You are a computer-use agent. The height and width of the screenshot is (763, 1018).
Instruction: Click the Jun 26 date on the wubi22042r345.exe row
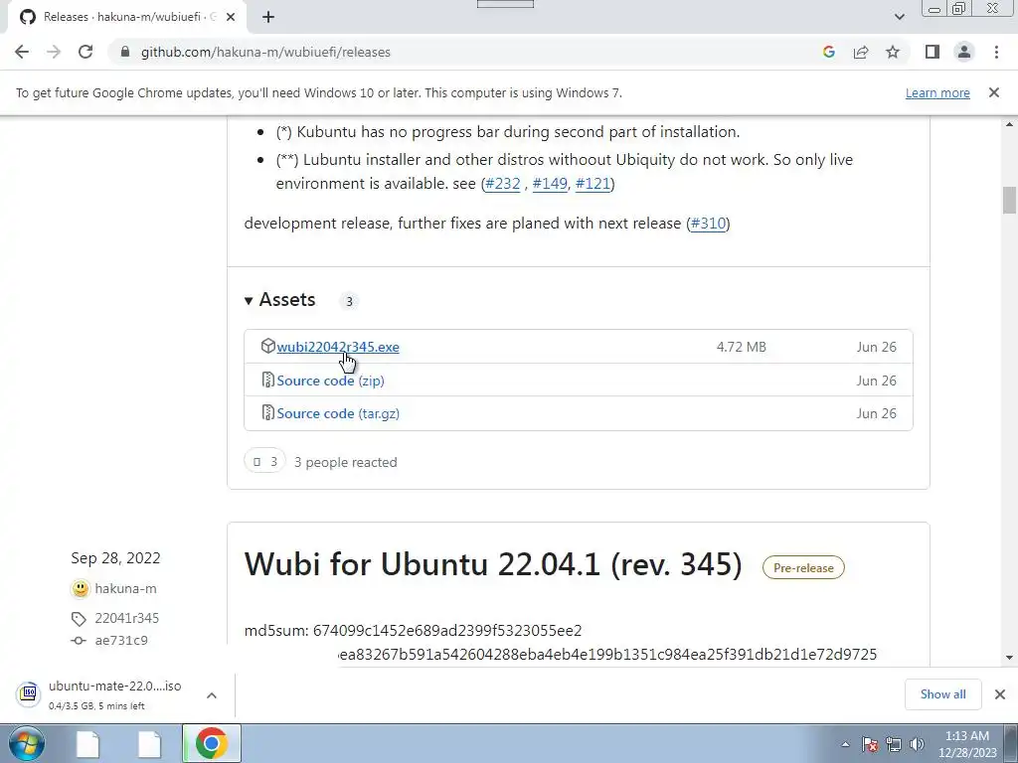click(876, 347)
